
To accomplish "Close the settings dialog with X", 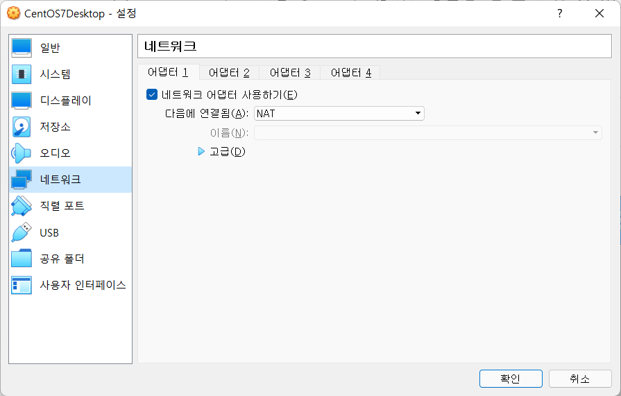I will (x=599, y=13).
